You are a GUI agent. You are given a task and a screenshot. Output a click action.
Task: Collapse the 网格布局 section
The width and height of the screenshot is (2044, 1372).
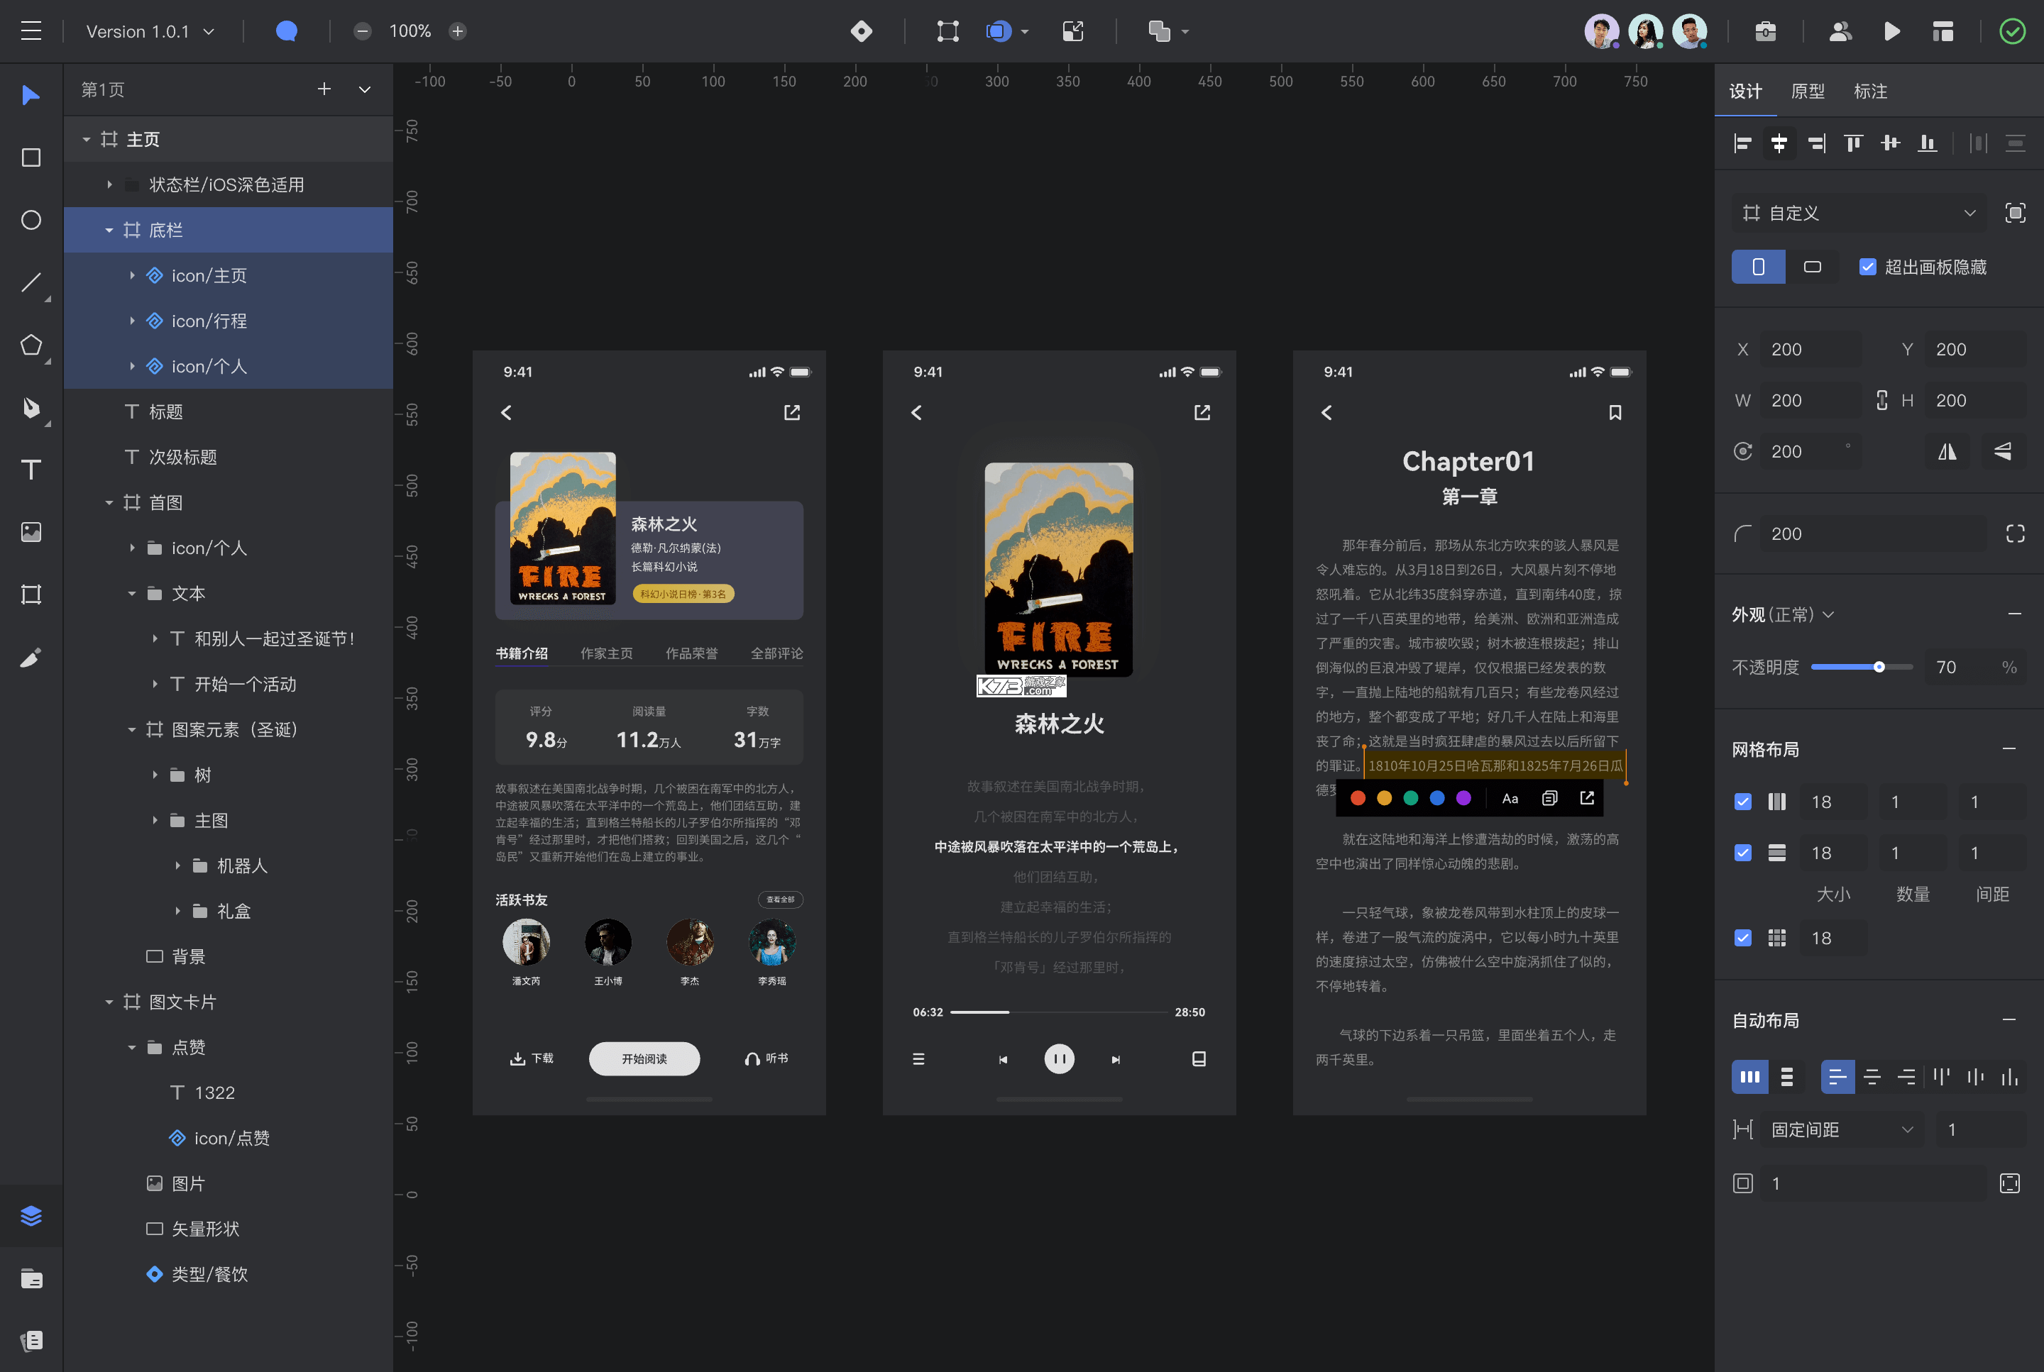coord(2009,749)
